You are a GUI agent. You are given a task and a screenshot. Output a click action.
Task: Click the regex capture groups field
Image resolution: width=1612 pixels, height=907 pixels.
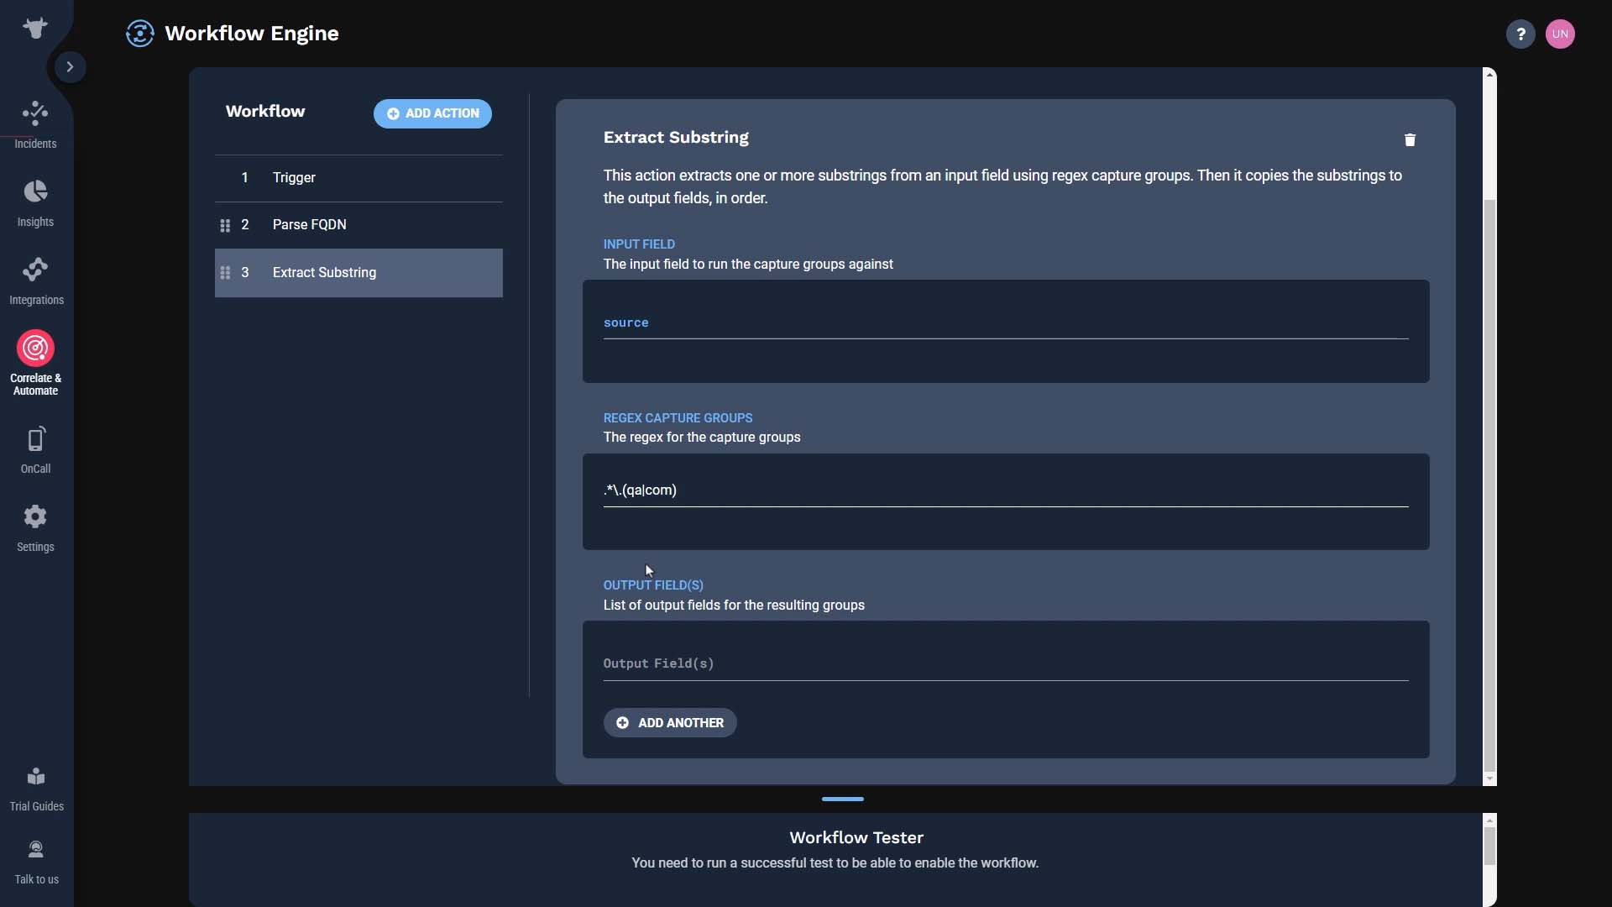pyautogui.click(x=1006, y=490)
